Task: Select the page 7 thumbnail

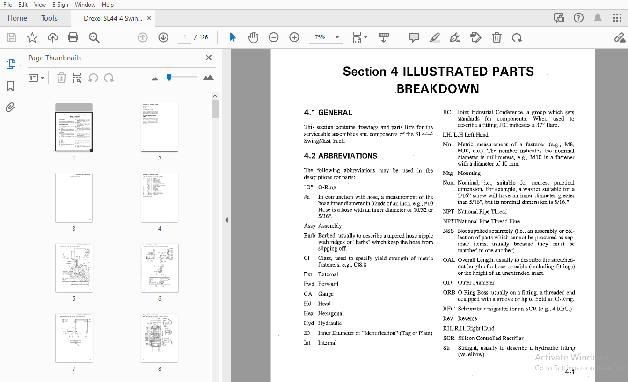Action: click(74, 338)
